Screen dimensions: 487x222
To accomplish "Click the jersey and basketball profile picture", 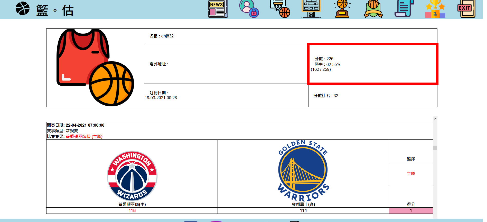I will pos(95,68).
